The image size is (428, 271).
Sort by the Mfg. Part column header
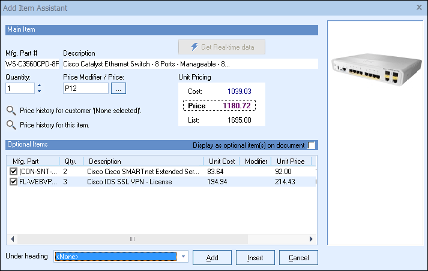click(x=32, y=162)
